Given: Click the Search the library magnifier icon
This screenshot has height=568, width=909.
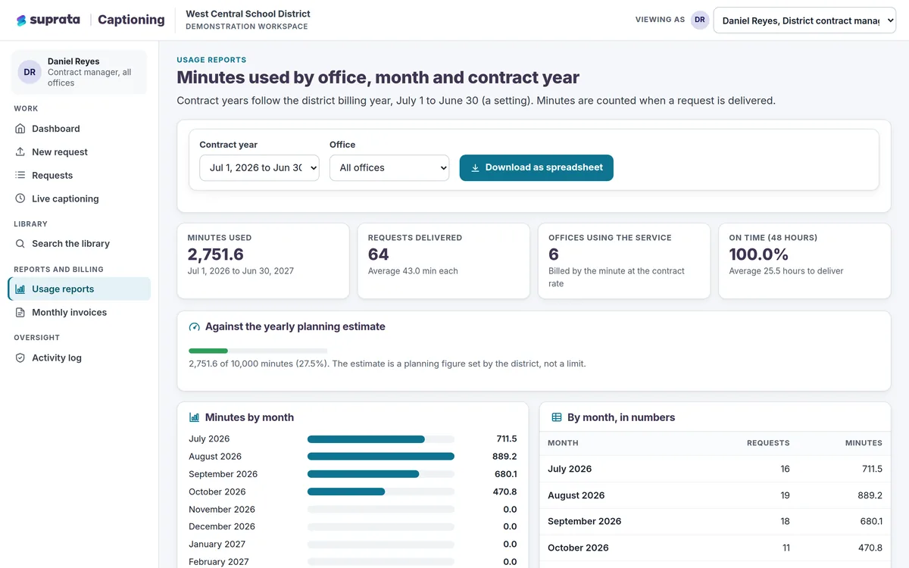Looking at the screenshot, I should click(x=20, y=243).
